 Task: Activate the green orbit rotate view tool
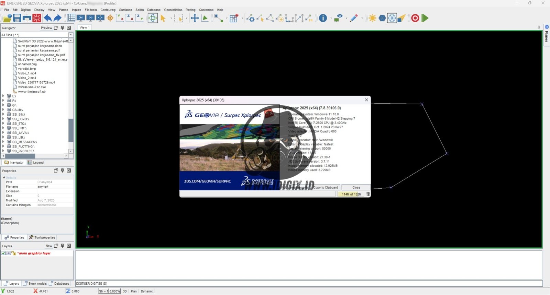point(153,18)
